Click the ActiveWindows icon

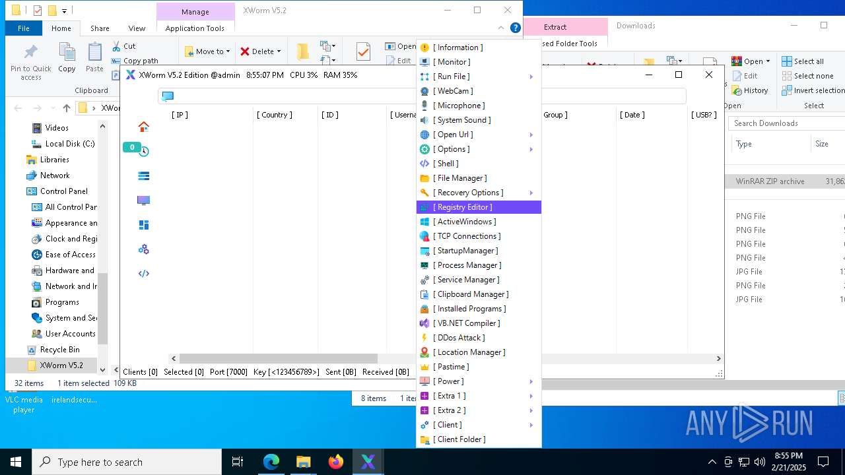tap(424, 222)
